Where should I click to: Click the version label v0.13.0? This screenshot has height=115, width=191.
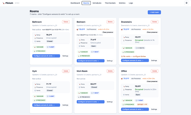[x=17, y=3]
